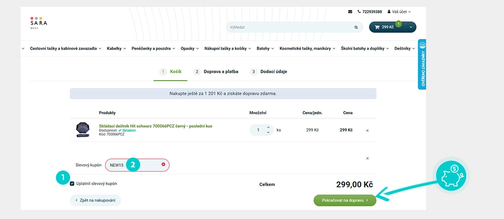Select the Košík step tab
The width and height of the screenshot is (504, 219).
point(170,72)
